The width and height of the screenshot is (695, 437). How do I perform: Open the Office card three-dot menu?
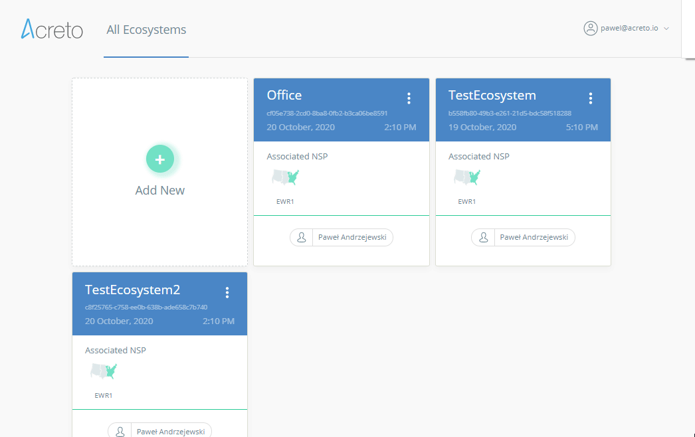tap(409, 98)
